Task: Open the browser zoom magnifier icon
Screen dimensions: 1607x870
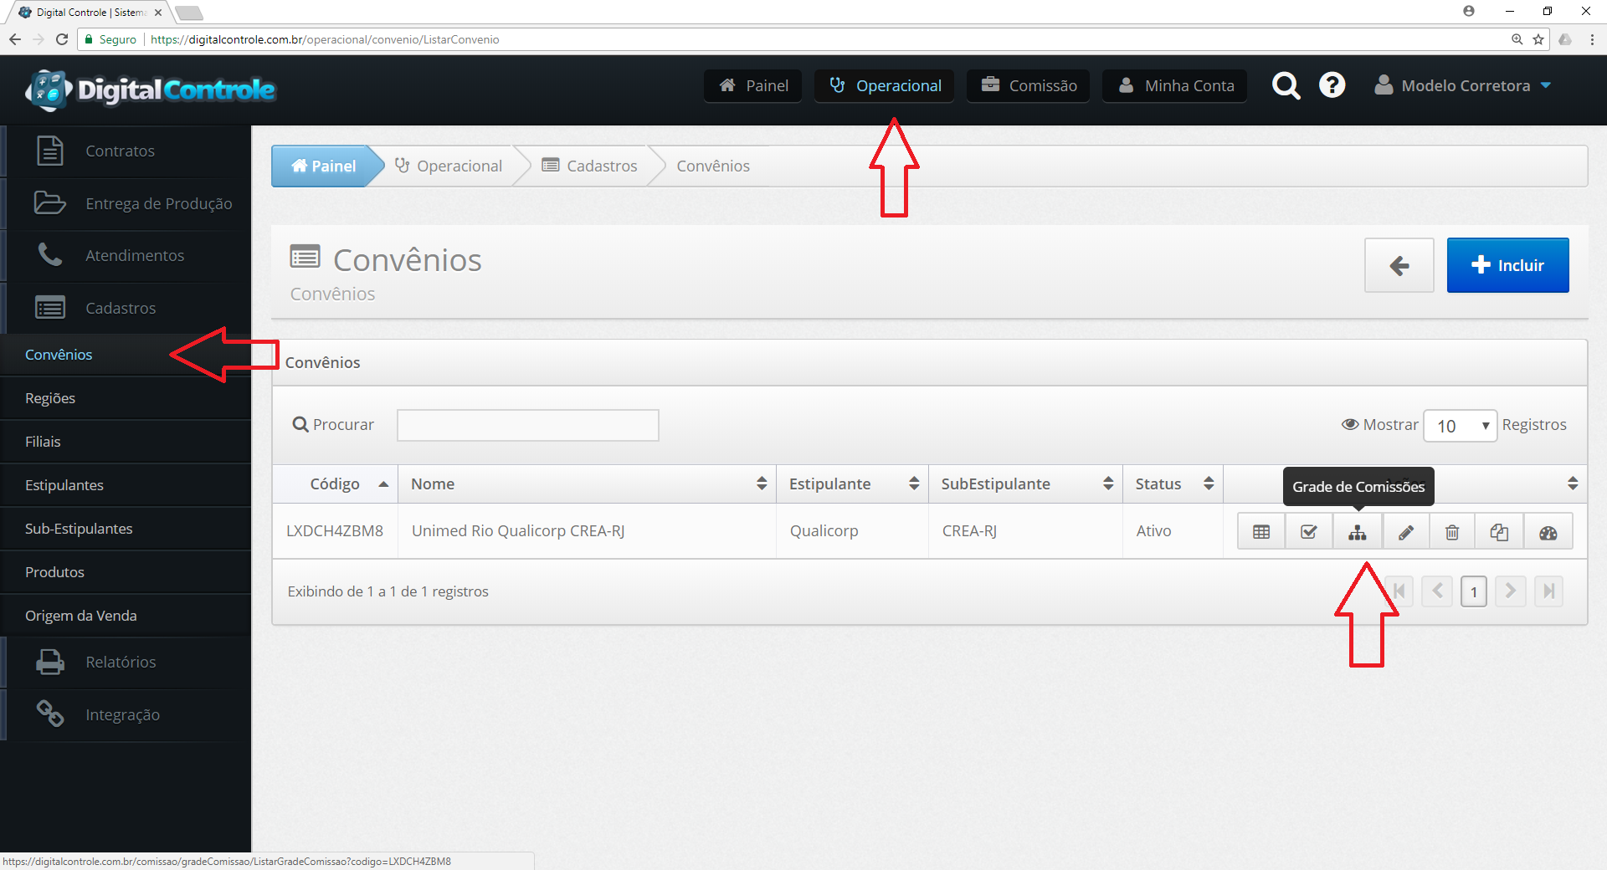Action: [x=1517, y=39]
